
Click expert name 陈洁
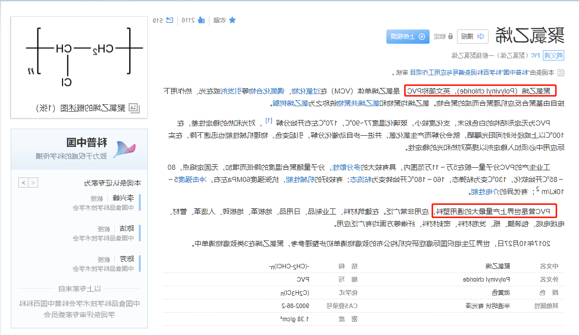(x=127, y=229)
